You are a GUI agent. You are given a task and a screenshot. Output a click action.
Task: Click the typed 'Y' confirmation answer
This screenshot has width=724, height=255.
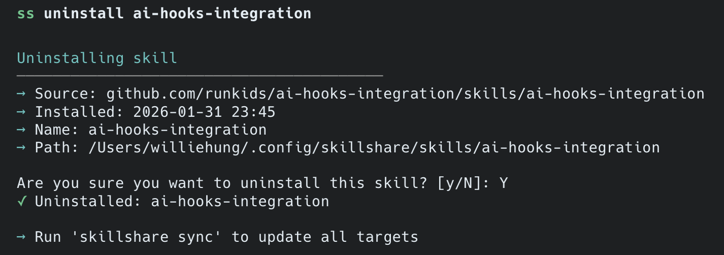click(503, 183)
